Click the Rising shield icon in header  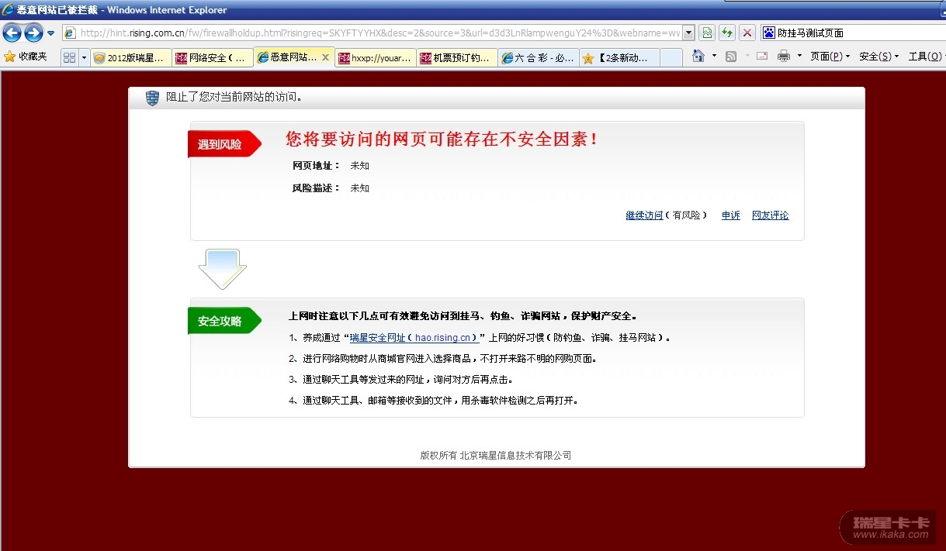point(152,98)
